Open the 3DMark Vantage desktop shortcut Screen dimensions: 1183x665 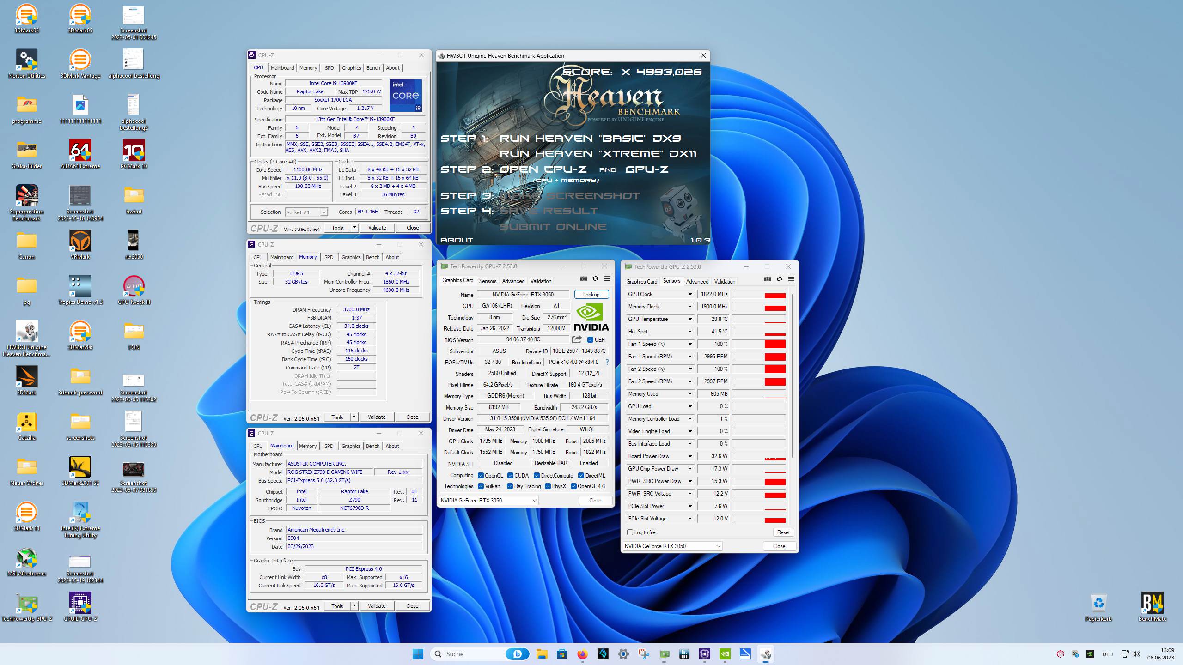80,64
